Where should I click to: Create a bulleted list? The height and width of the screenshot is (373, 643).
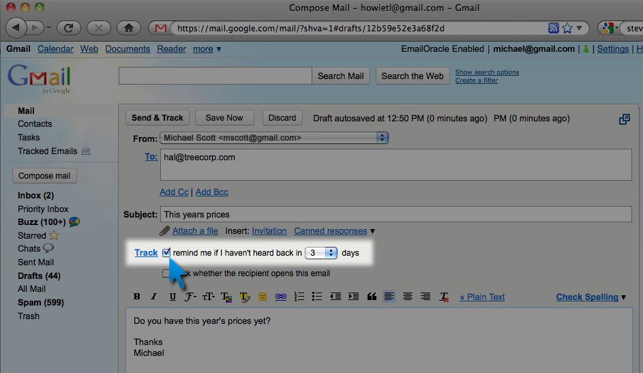pyautogui.click(x=316, y=297)
